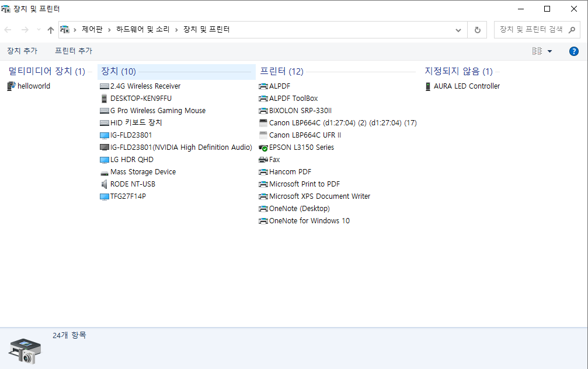This screenshot has height=369, width=588.
Task: Click the ALPDF printer icon
Action: tap(263, 86)
